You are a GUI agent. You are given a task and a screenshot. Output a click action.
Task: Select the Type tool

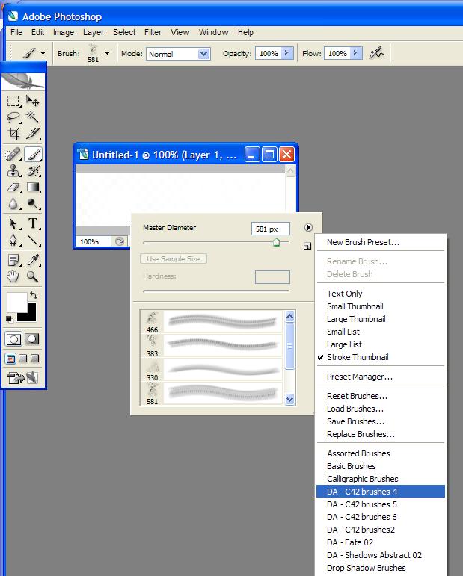pos(33,223)
